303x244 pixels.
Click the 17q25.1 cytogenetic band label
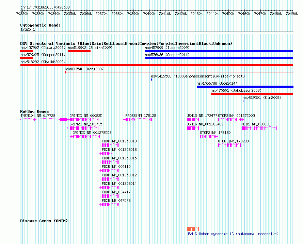click(28, 29)
